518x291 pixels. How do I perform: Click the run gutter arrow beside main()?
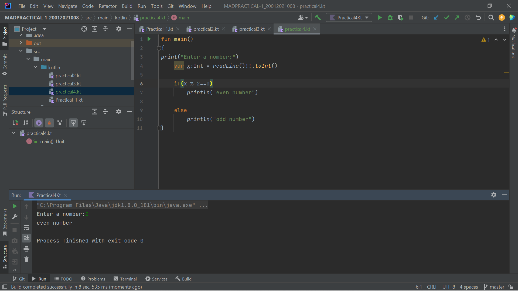pos(149,39)
